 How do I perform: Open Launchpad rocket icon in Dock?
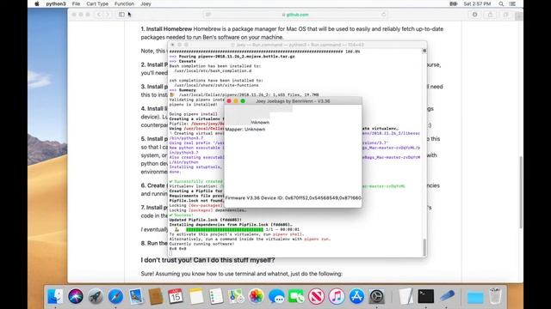[96, 296]
